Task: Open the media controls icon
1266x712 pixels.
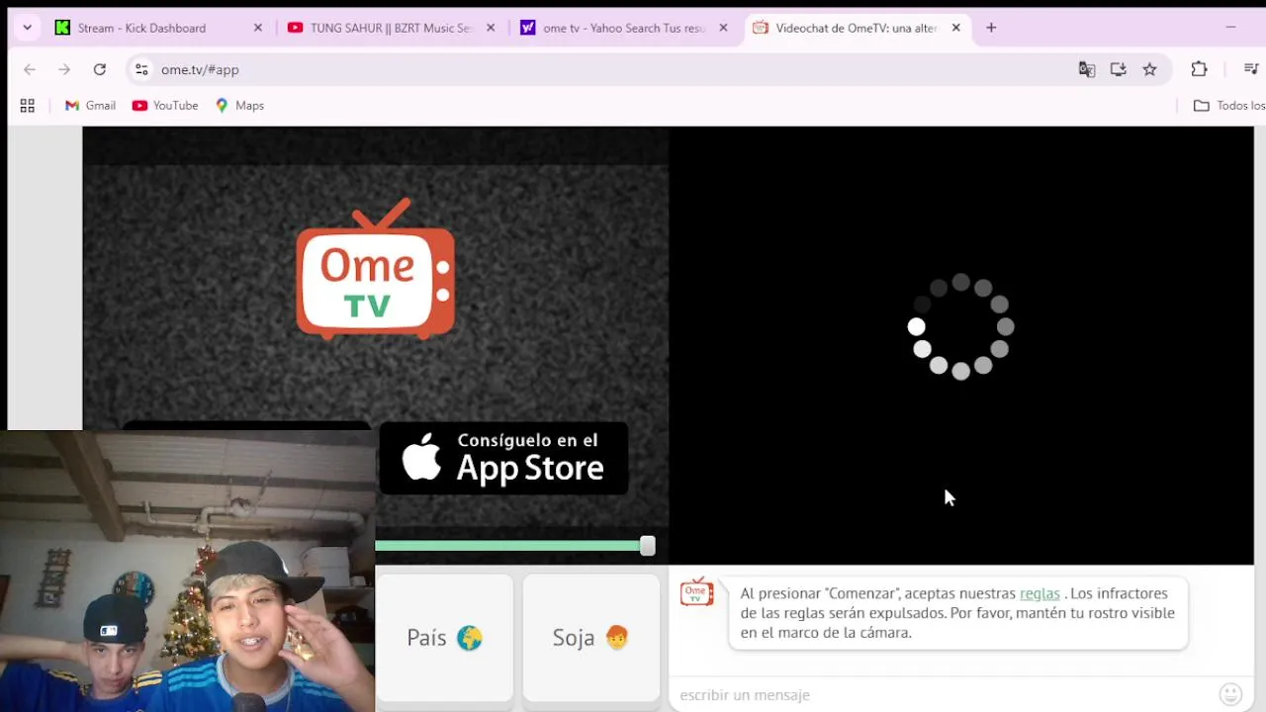Action: (1251, 69)
